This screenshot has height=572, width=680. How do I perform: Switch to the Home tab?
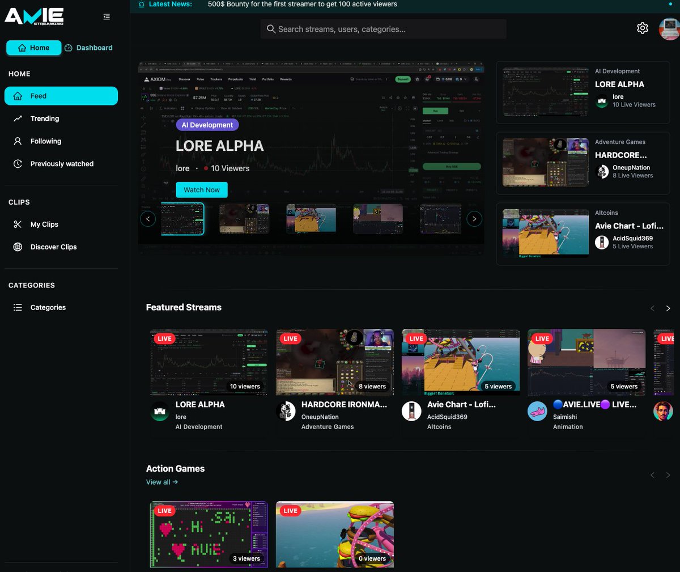(x=33, y=48)
